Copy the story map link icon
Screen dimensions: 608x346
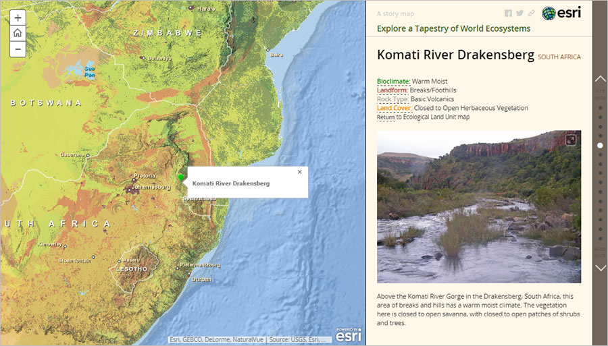pos(531,13)
